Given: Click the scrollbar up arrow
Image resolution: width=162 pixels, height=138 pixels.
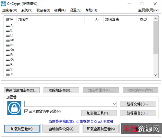Looking at the screenshot, I should [x=156, y=19].
